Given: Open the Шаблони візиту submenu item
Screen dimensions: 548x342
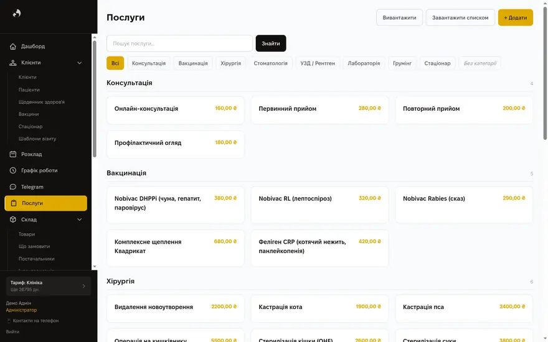Looking at the screenshot, I should tap(37, 139).
